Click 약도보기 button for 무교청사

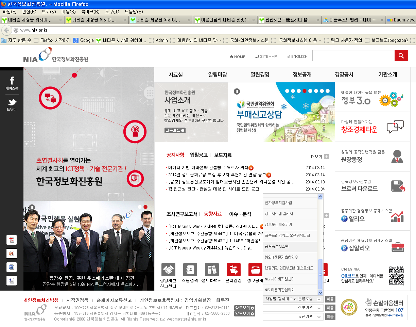pyautogui.click(x=244, y=308)
